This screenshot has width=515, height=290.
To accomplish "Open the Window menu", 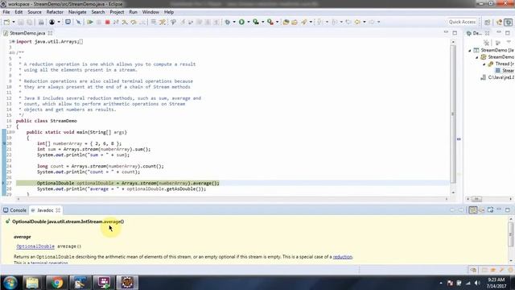I will click(x=150, y=12).
